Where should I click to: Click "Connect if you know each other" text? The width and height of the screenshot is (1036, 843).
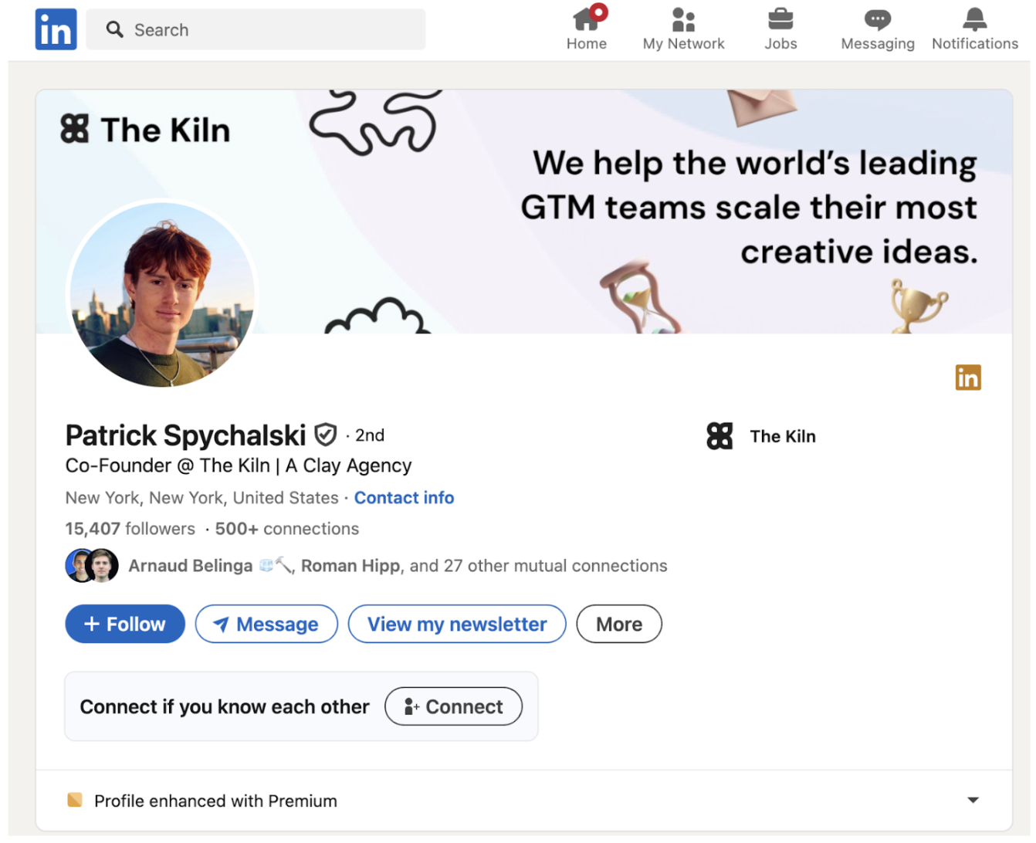click(x=225, y=706)
